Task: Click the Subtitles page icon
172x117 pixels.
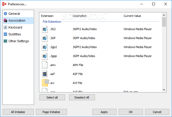Action: click(x=5, y=34)
